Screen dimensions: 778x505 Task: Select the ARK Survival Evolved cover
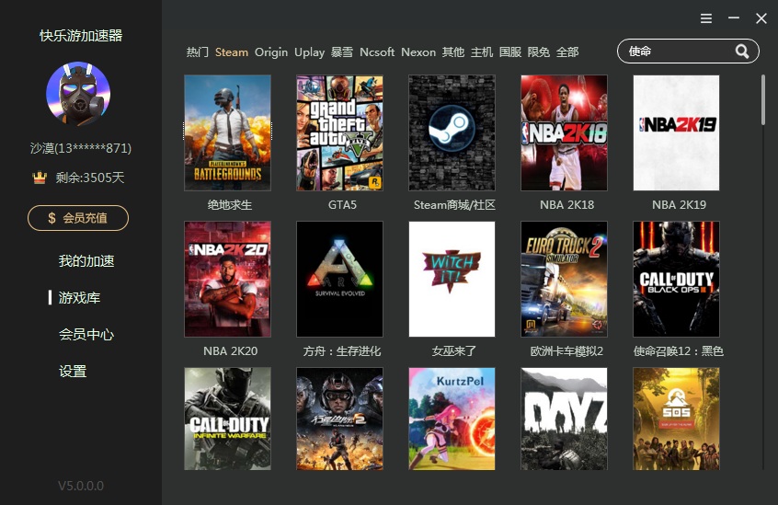tap(340, 280)
